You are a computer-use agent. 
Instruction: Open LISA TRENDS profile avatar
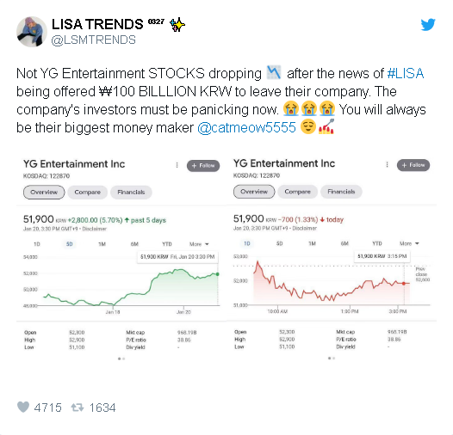pyautogui.click(x=32, y=32)
